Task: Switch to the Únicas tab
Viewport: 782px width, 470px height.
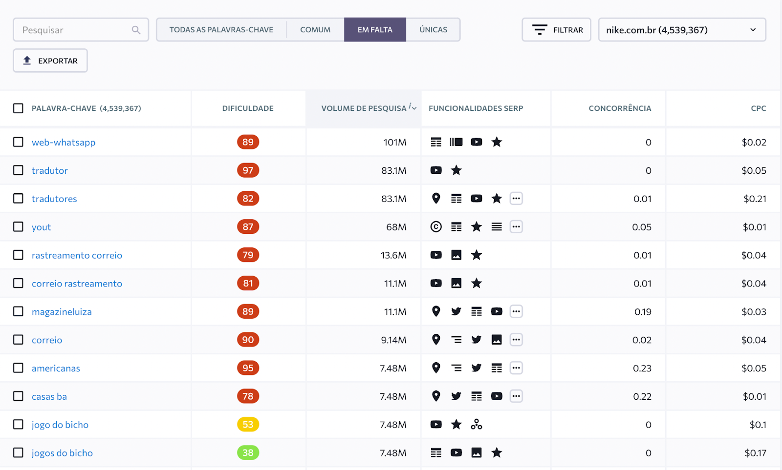Action: coord(433,30)
